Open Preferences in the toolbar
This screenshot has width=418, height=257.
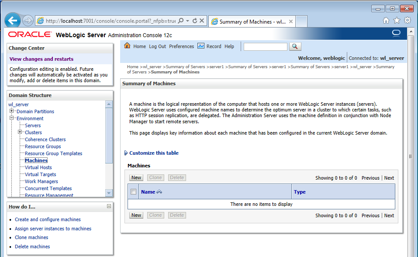182,46
